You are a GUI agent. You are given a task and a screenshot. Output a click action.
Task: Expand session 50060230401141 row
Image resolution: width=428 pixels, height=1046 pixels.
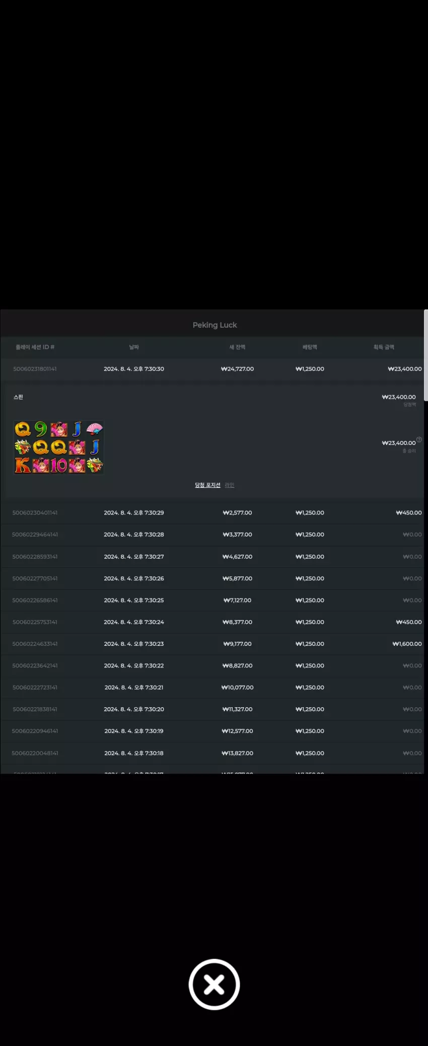[212, 512]
